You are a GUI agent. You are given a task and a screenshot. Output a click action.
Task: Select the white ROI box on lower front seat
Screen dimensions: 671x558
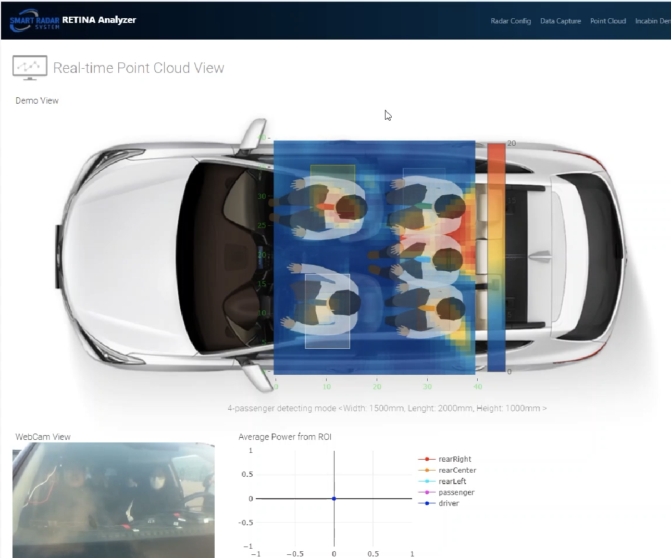327,311
